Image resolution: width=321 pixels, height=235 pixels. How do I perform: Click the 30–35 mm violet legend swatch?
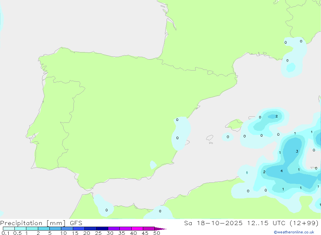click(114, 229)
